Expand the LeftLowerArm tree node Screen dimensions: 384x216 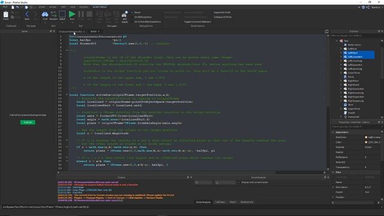[341, 57]
